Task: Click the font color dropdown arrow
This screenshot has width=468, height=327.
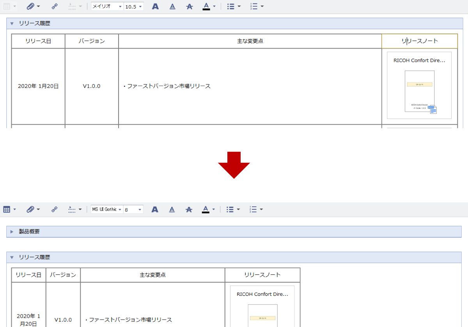Action: (x=213, y=6)
